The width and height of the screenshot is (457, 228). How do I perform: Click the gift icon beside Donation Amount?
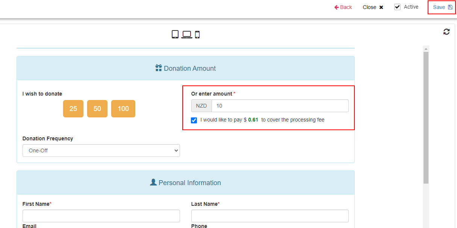point(159,68)
